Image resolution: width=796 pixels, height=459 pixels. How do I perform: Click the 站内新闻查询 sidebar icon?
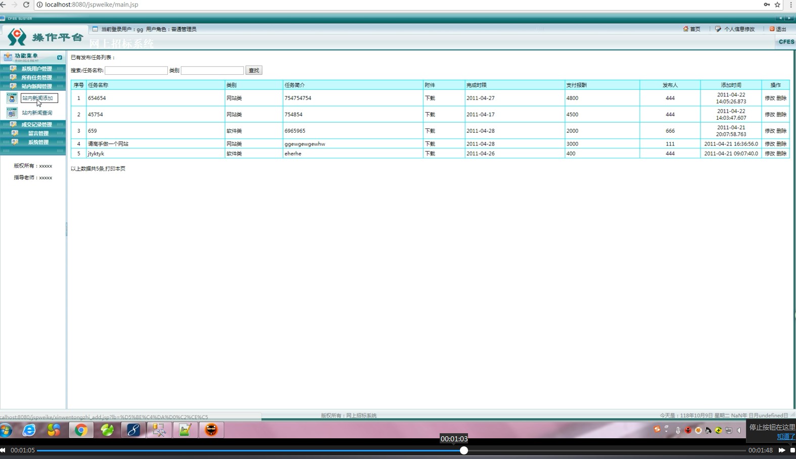12,113
